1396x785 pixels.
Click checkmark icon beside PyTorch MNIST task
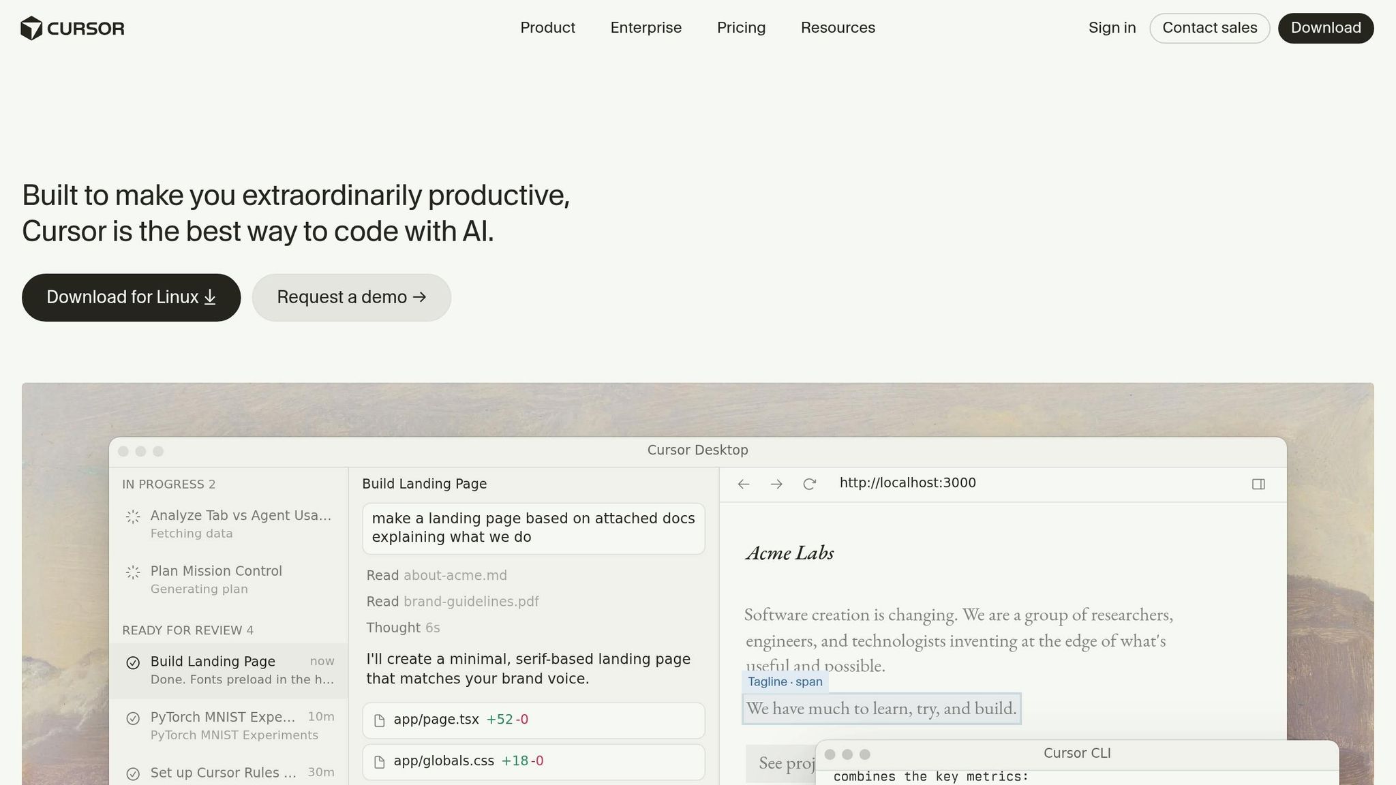[133, 718]
